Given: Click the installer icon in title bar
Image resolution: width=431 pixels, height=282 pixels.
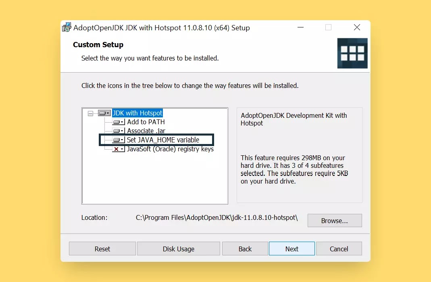Looking at the screenshot, I should (67, 27).
